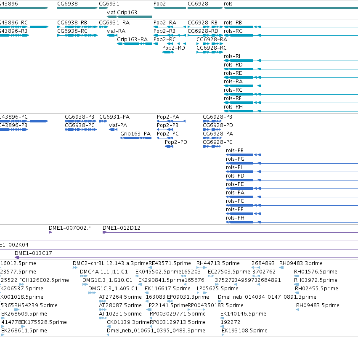Select EST label AT27264.5prime
This screenshot has width=358, height=337.
pyautogui.click(x=120, y=297)
